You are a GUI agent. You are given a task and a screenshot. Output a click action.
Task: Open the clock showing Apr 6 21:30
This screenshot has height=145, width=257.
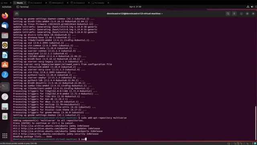pos(135,7)
